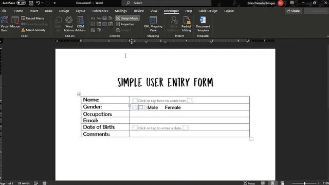Open the Macros dialog
Viewport: 329px width, 185px height.
(15, 23)
